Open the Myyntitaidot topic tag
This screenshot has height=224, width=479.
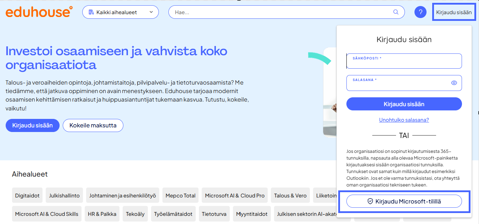pyautogui.click(x=252, y=214)
